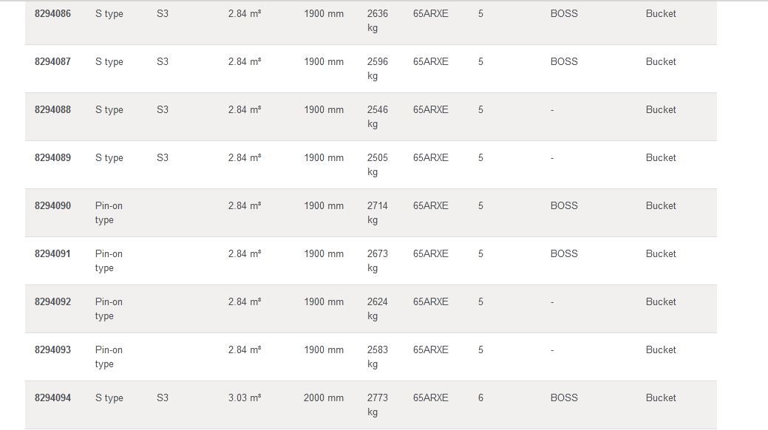
Task: Select BOSS cell in row 8294091
Action: click(564, 253)
